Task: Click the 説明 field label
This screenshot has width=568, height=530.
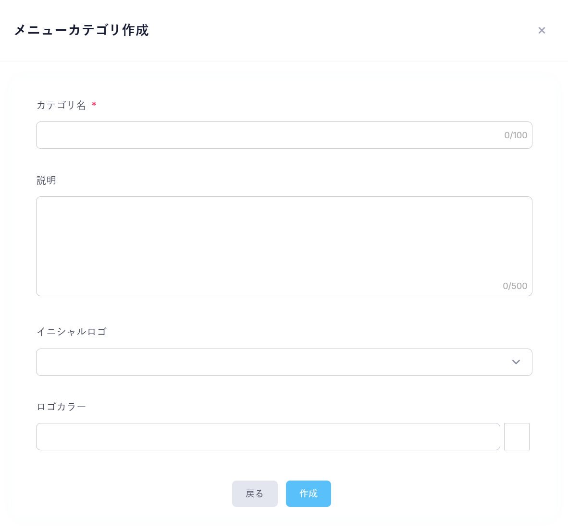Action: coord(46,180)
